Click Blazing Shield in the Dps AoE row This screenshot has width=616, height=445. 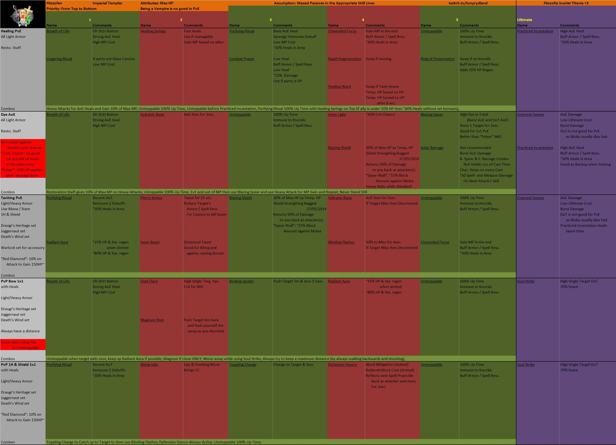coord(339,148)
